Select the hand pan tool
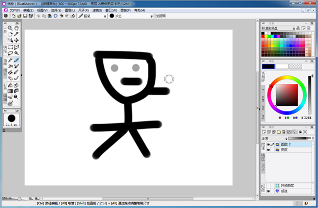318x208 pixels. point(16,28)
